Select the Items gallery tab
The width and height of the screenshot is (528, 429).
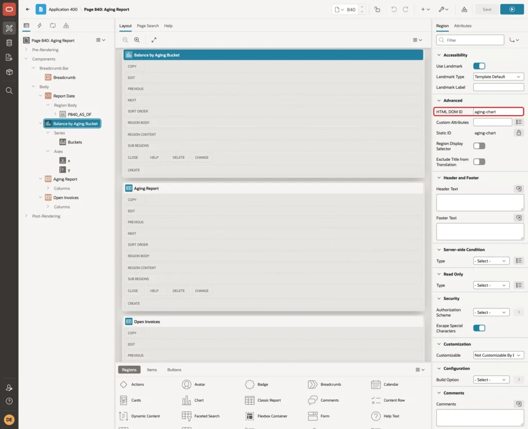click(x=152, y=370)
